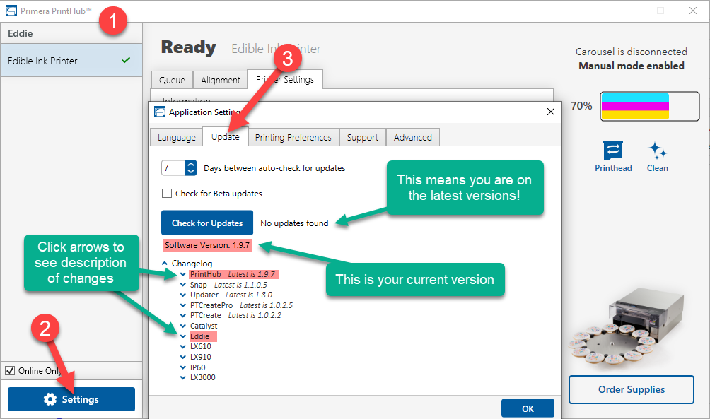The image size is (710, 419).
Task: Click the Carousel is disconnected message
Action: pos(632,52)
